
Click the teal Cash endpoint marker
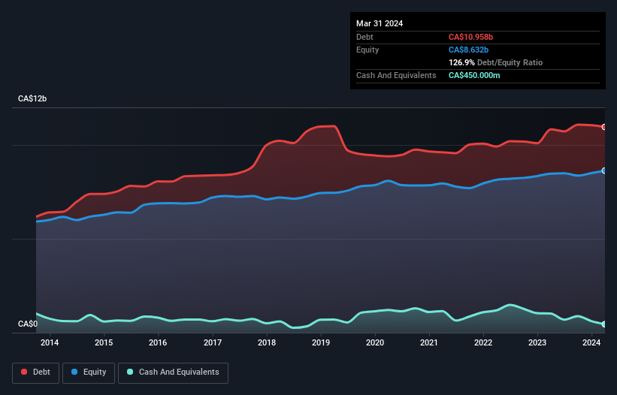pos(604,324)
